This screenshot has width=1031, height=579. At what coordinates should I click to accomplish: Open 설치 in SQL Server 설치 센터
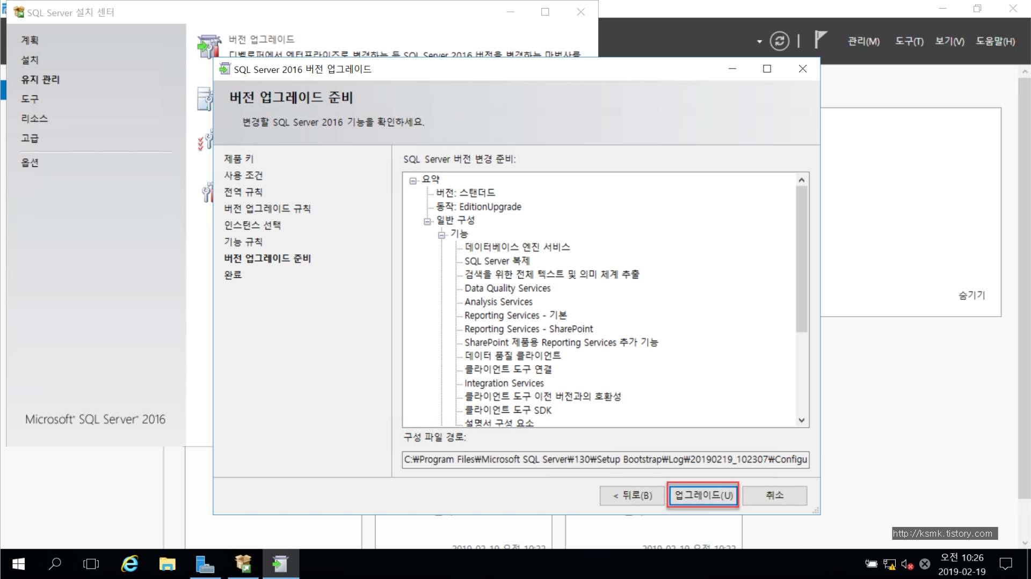pos(30,60)
